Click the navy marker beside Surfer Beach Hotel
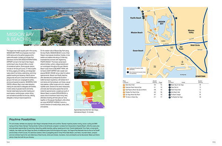Viewport: 222px width, 146px height. [x=169, y=92]
